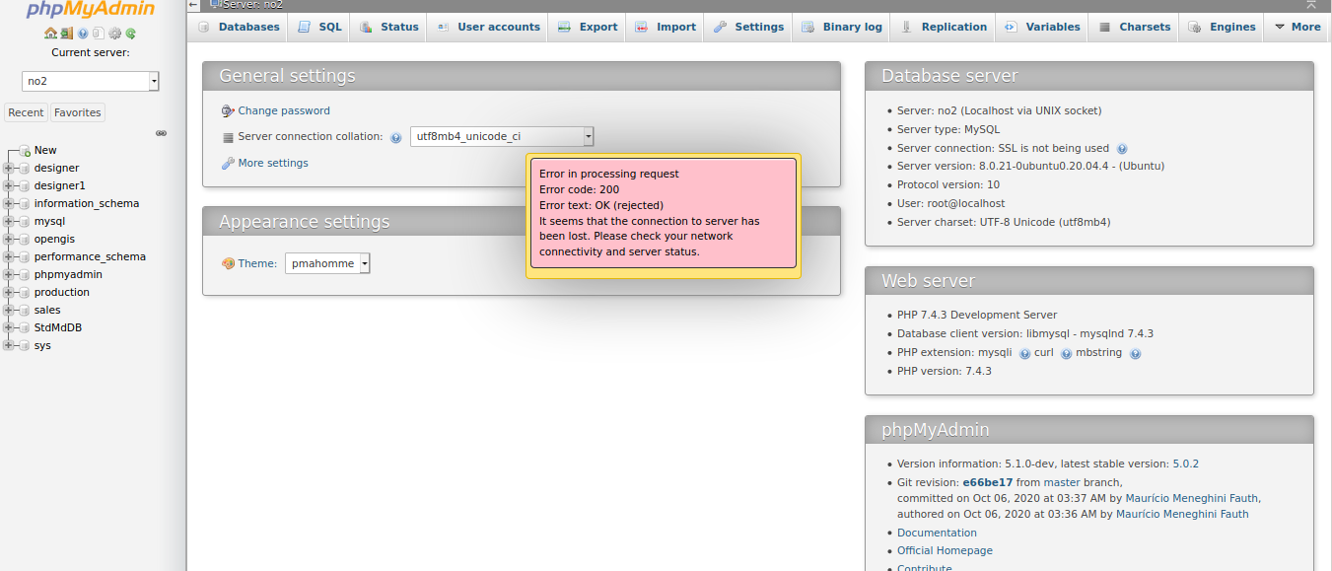The image size is (1332, 571).
Task: Switch to the Status tab
Action: (x=388, y=27)
